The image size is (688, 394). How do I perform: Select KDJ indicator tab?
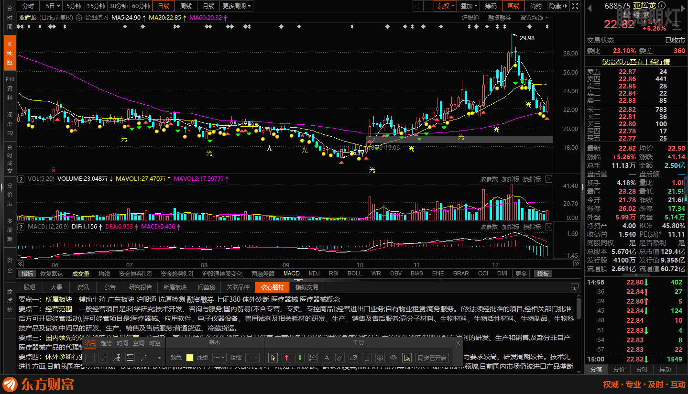(x=314, y=274)
